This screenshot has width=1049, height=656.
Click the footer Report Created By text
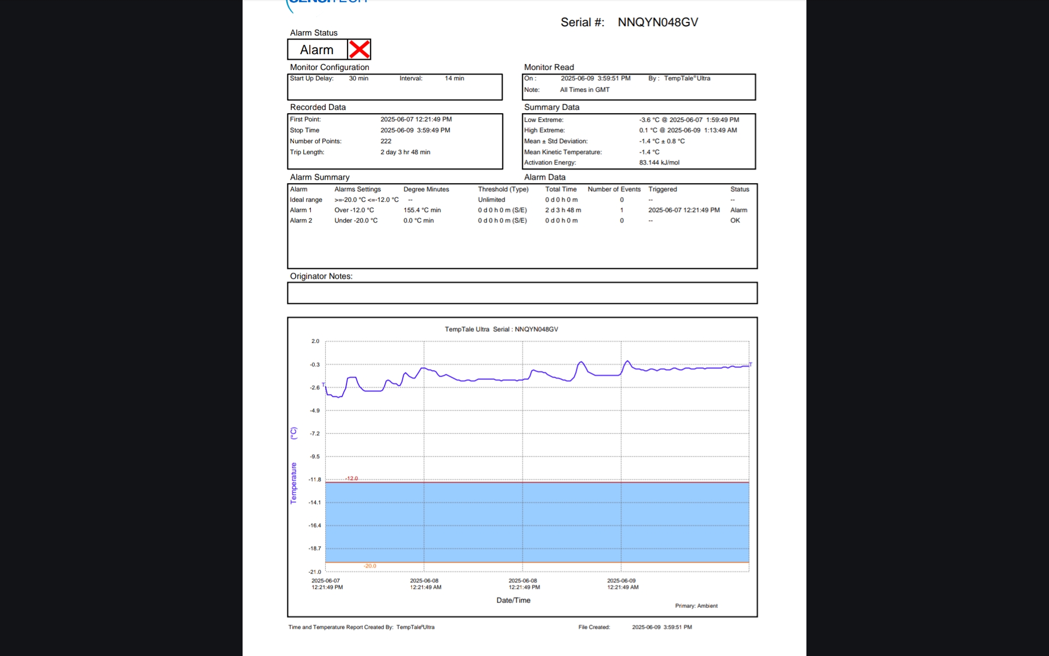(361, 627)
